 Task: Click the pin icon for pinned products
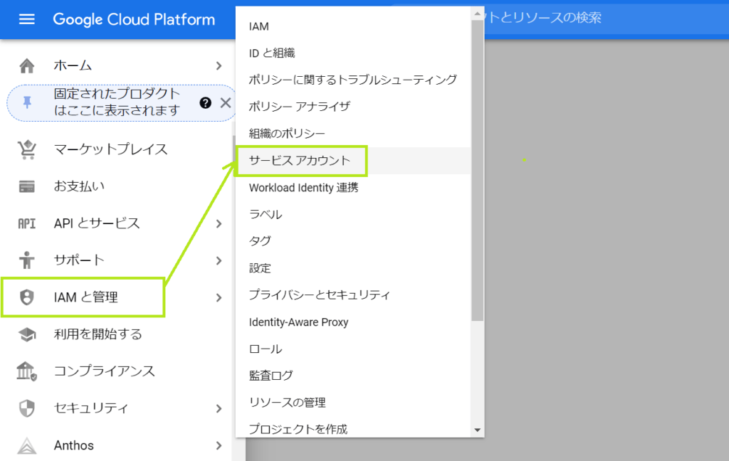tap(27, 102)
